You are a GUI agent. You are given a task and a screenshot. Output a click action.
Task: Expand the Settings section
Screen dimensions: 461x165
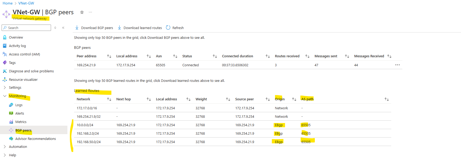coord(15,88)
